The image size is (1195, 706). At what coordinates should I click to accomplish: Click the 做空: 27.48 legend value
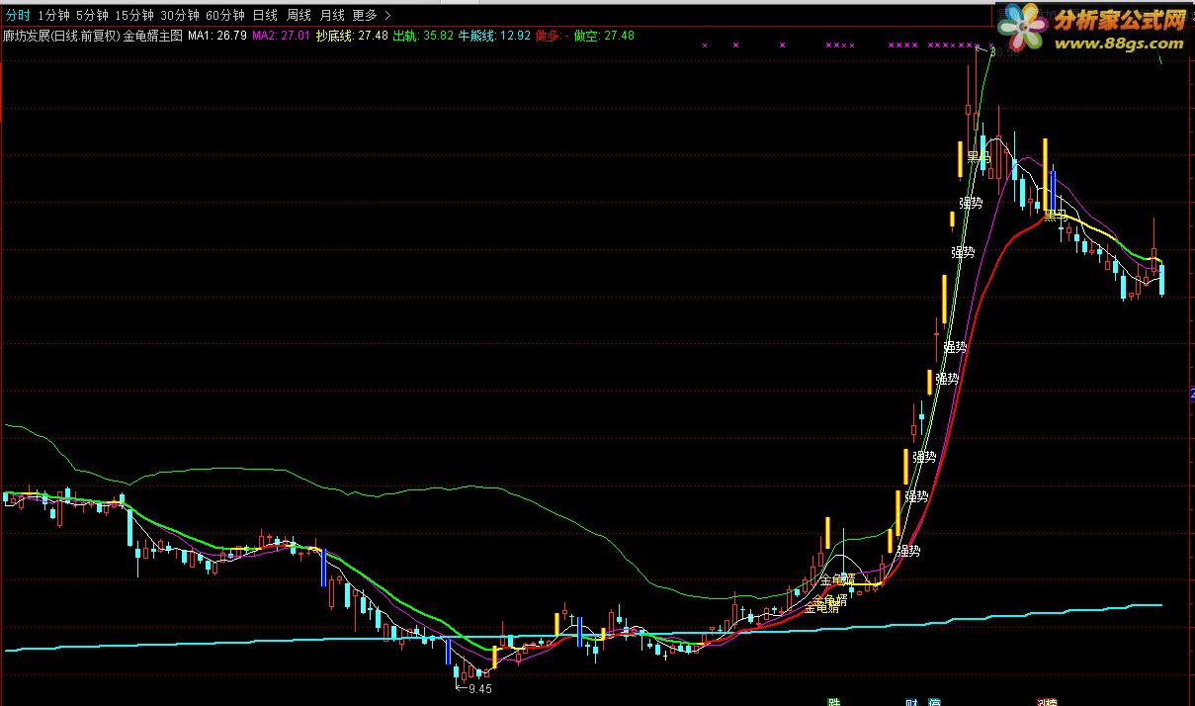tap(604, 36)
